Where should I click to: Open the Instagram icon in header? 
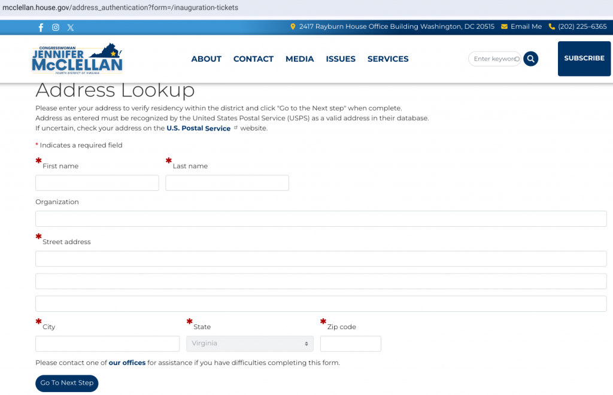coord(56,28)
